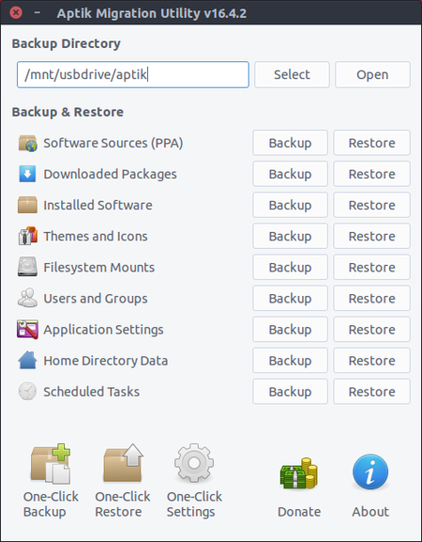Image resolution: width=422 pixels, height=542 pixels.
Task: Click the Application Settings icon
Action: coord(27,330)
